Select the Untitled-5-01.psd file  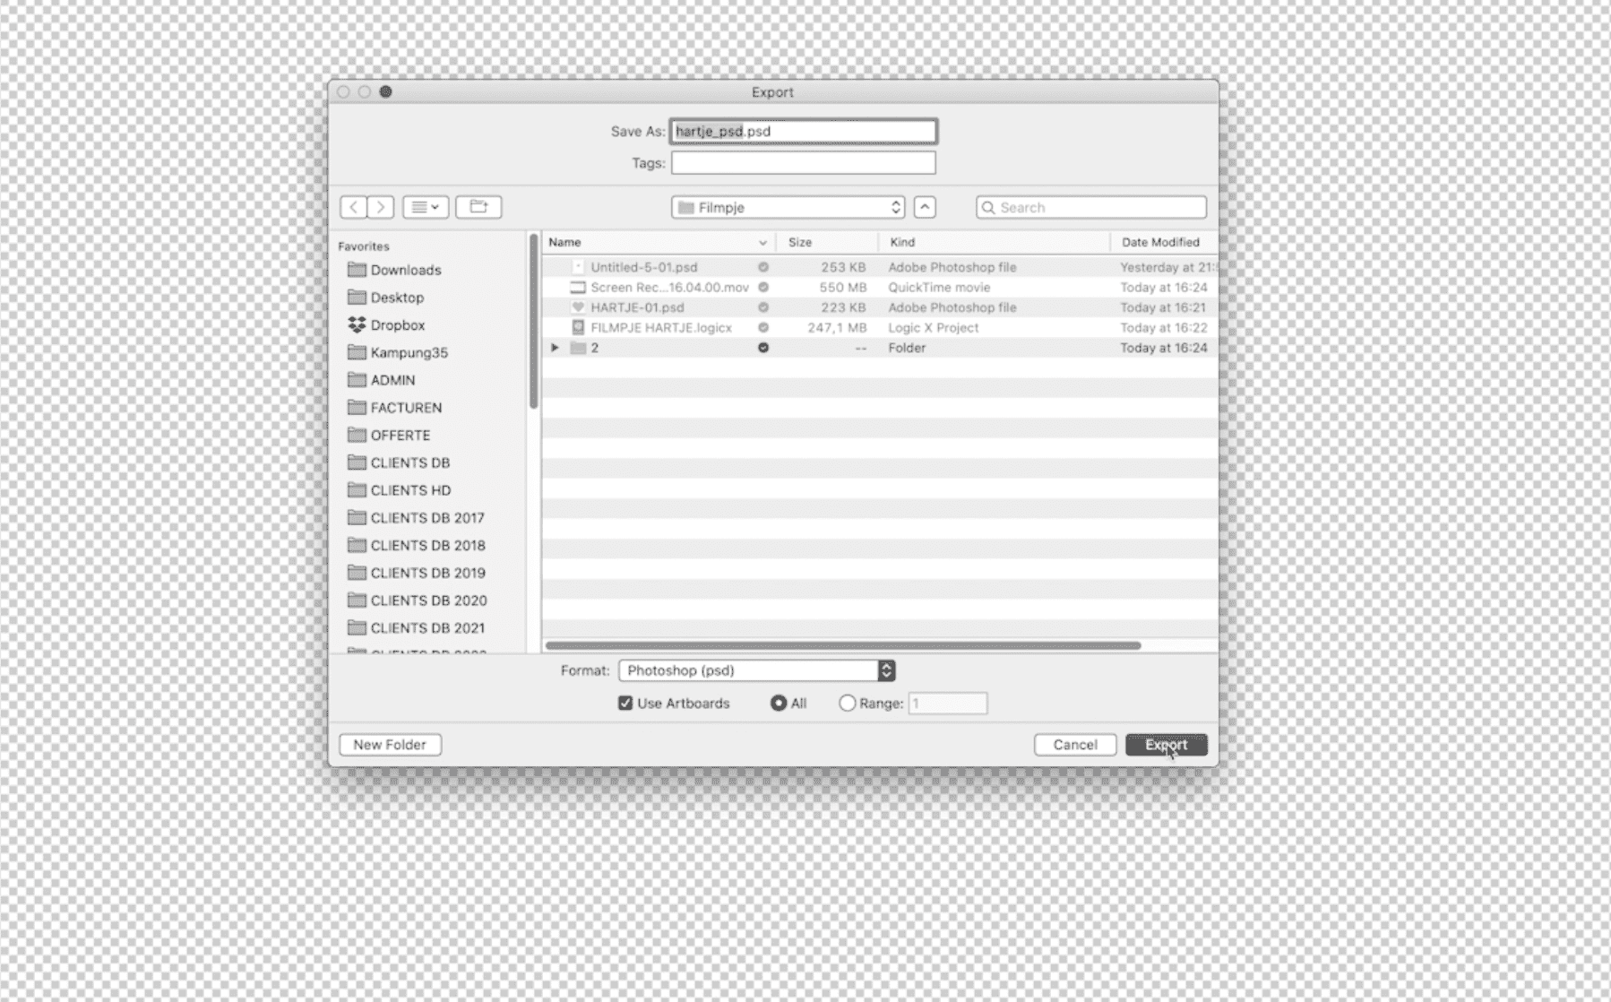880,267
